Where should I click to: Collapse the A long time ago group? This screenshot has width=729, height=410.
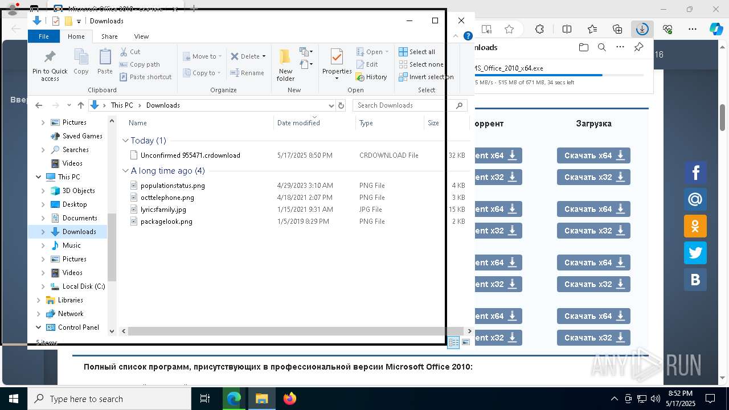tap(126, 171)
